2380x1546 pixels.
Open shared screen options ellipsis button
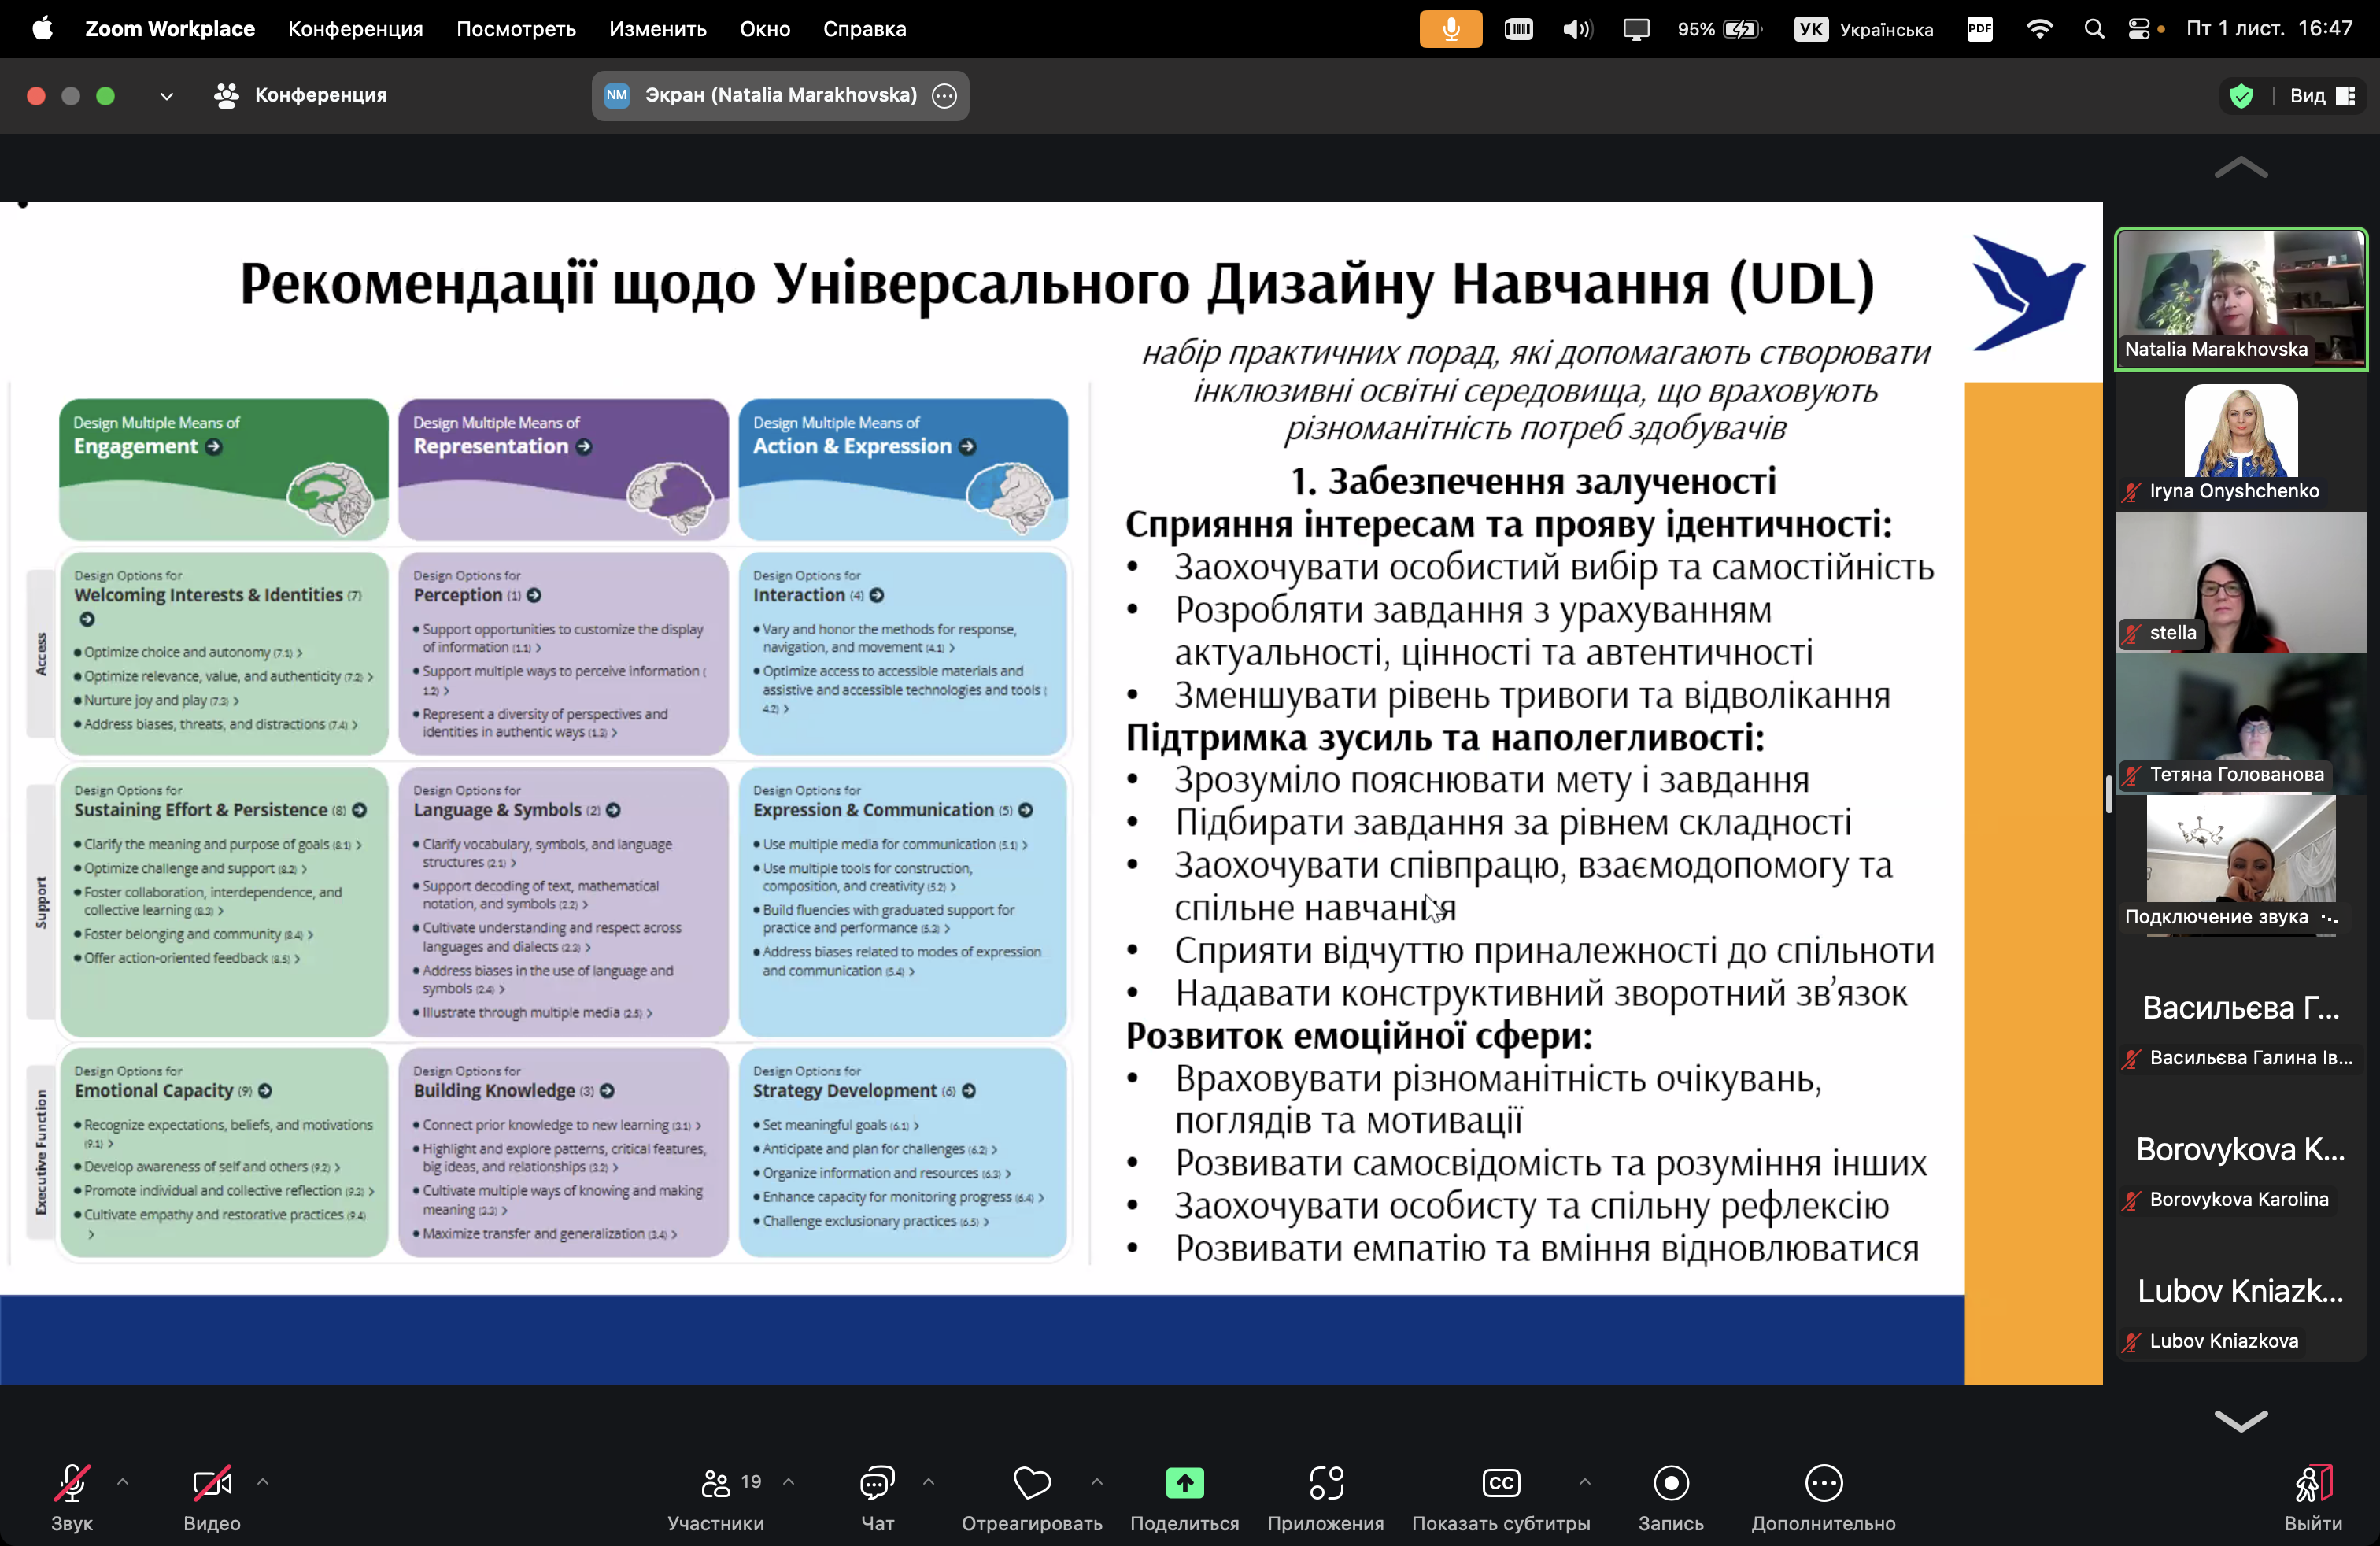pos(944,95)
